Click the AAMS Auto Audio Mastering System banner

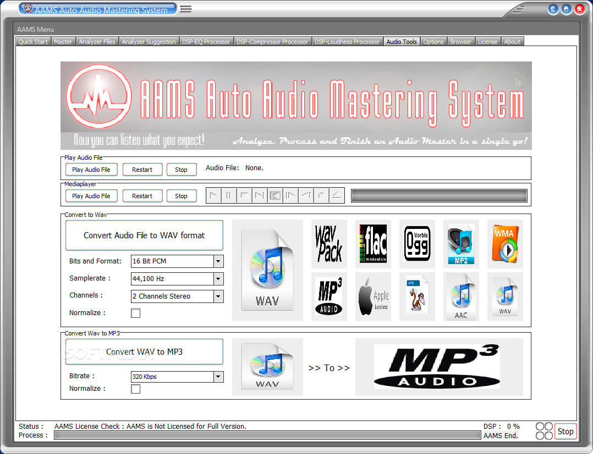pos(296,105)
